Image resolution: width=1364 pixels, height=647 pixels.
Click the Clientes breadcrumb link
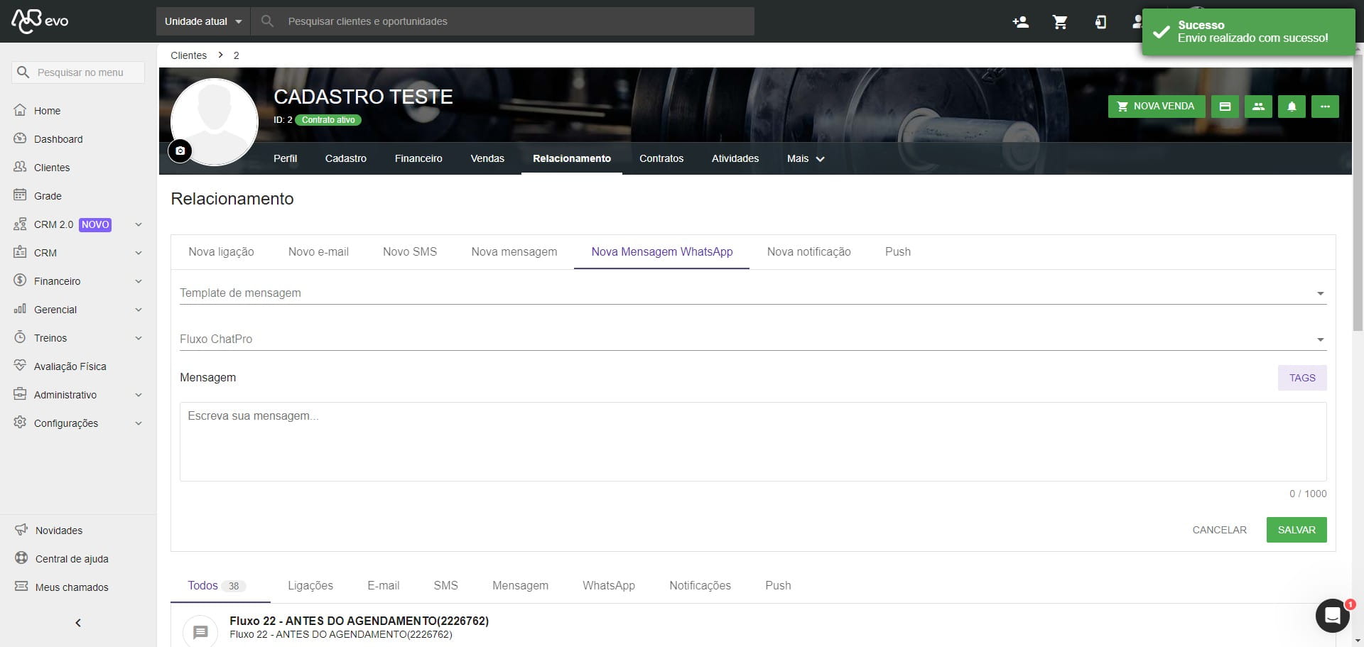[x=189, y=55]
